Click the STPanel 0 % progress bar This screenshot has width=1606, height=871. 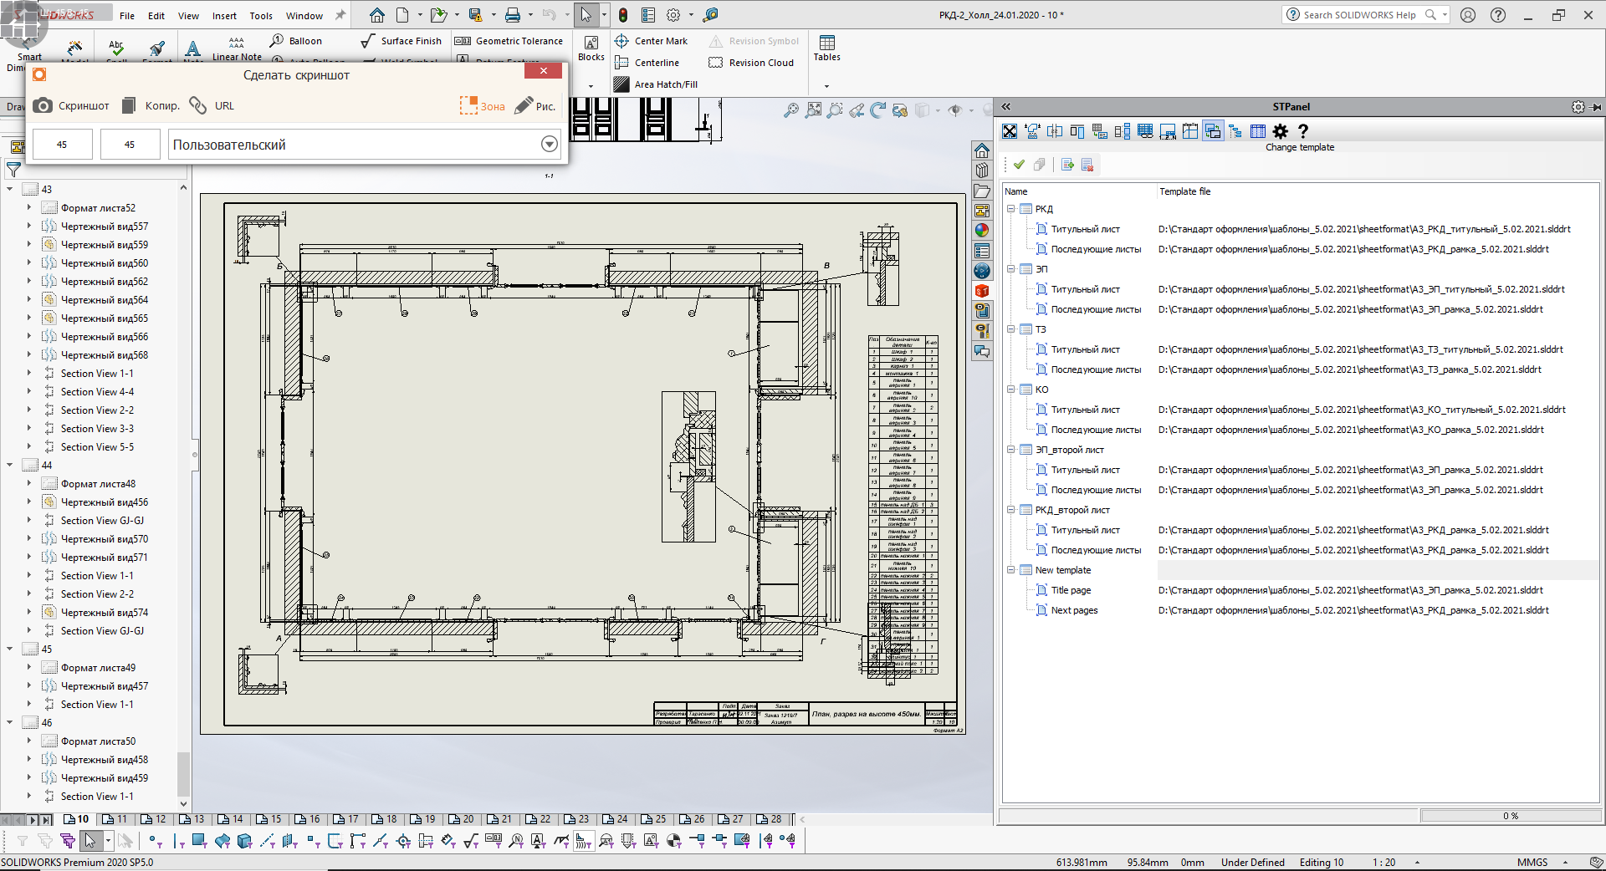click(x=1511, y=816)
